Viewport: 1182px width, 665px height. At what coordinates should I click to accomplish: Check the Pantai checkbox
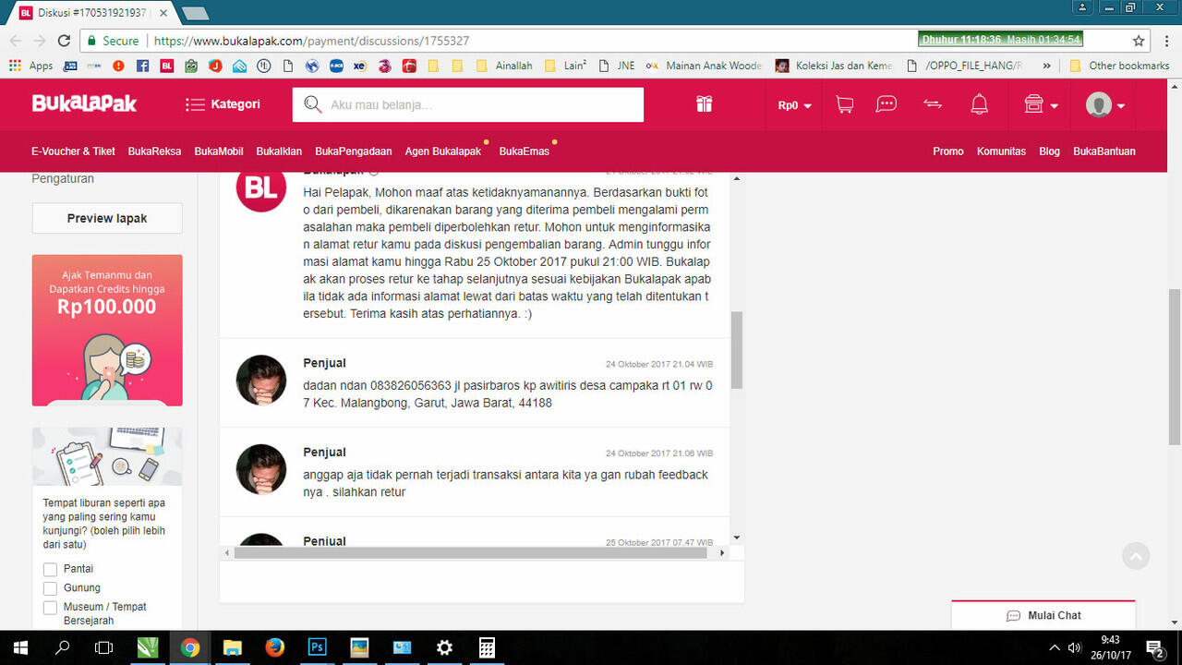tap(50, 569)
